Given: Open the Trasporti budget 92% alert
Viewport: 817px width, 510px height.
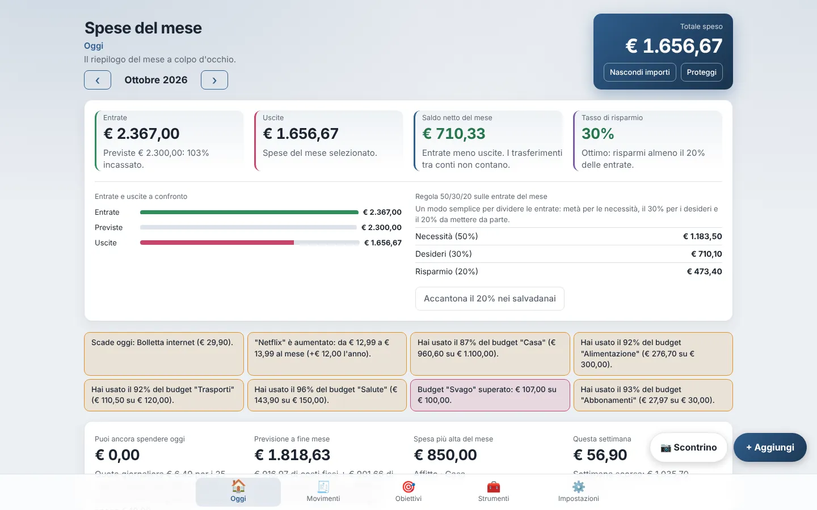Looking at the screenshot, I should [x=164, y=395].
